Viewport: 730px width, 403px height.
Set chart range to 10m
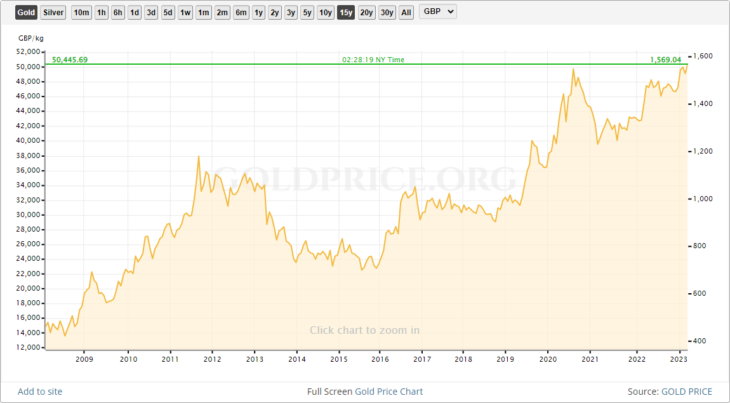[x=81, y=13]
